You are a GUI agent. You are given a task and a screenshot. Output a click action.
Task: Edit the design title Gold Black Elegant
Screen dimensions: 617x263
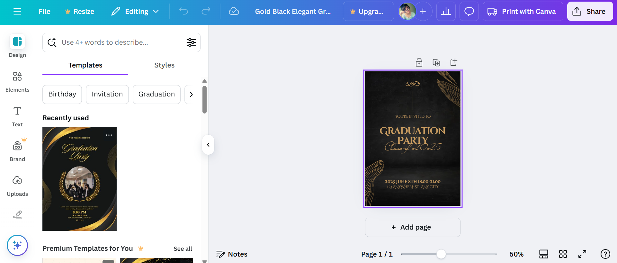pyautogui.click(x=293, y=12)
